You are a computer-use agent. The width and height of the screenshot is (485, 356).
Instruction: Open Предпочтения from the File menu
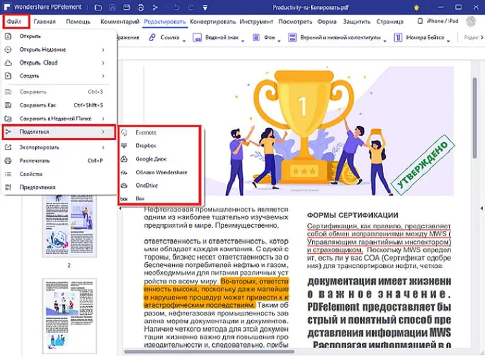point(59,187)
